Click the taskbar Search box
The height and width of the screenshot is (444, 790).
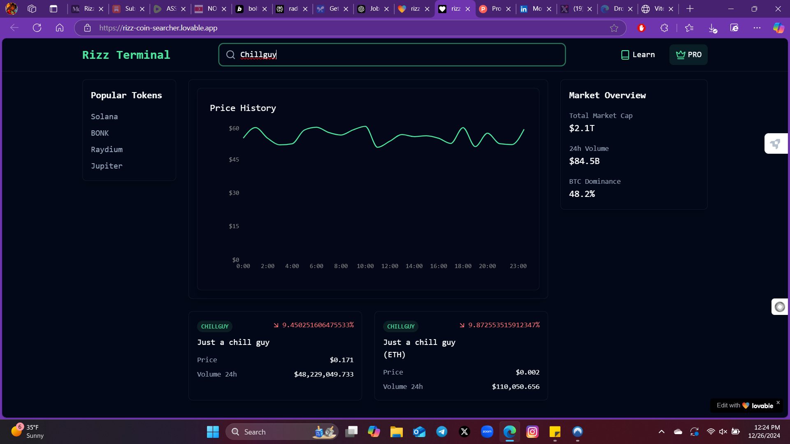(x=282, y=432)
